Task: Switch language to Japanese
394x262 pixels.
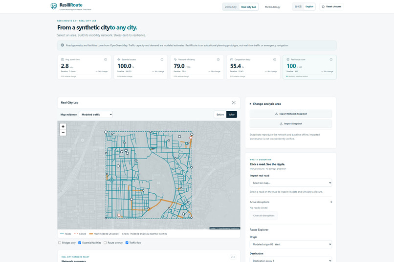Action: 298,7
